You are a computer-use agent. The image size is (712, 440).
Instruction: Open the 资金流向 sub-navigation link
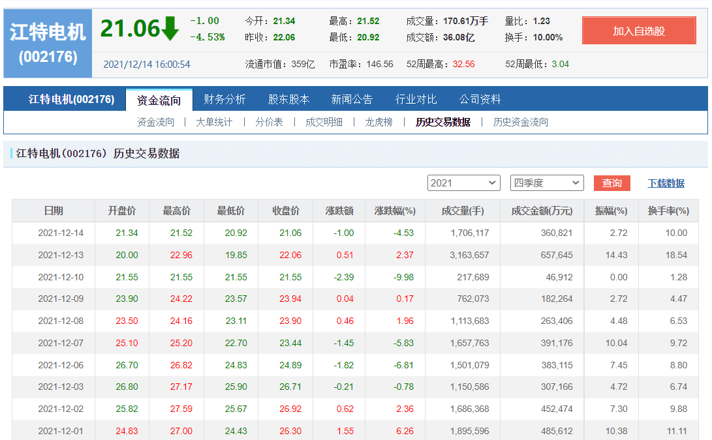tap(156, 122)
